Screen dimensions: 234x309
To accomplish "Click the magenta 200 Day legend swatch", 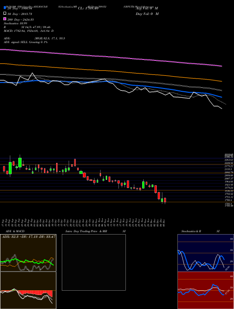I will 5,19.
